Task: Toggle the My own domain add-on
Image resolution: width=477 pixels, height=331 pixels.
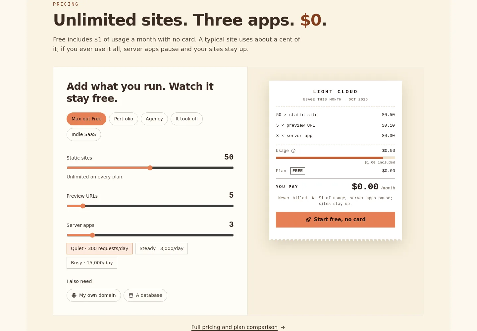Action: [94, 295]
